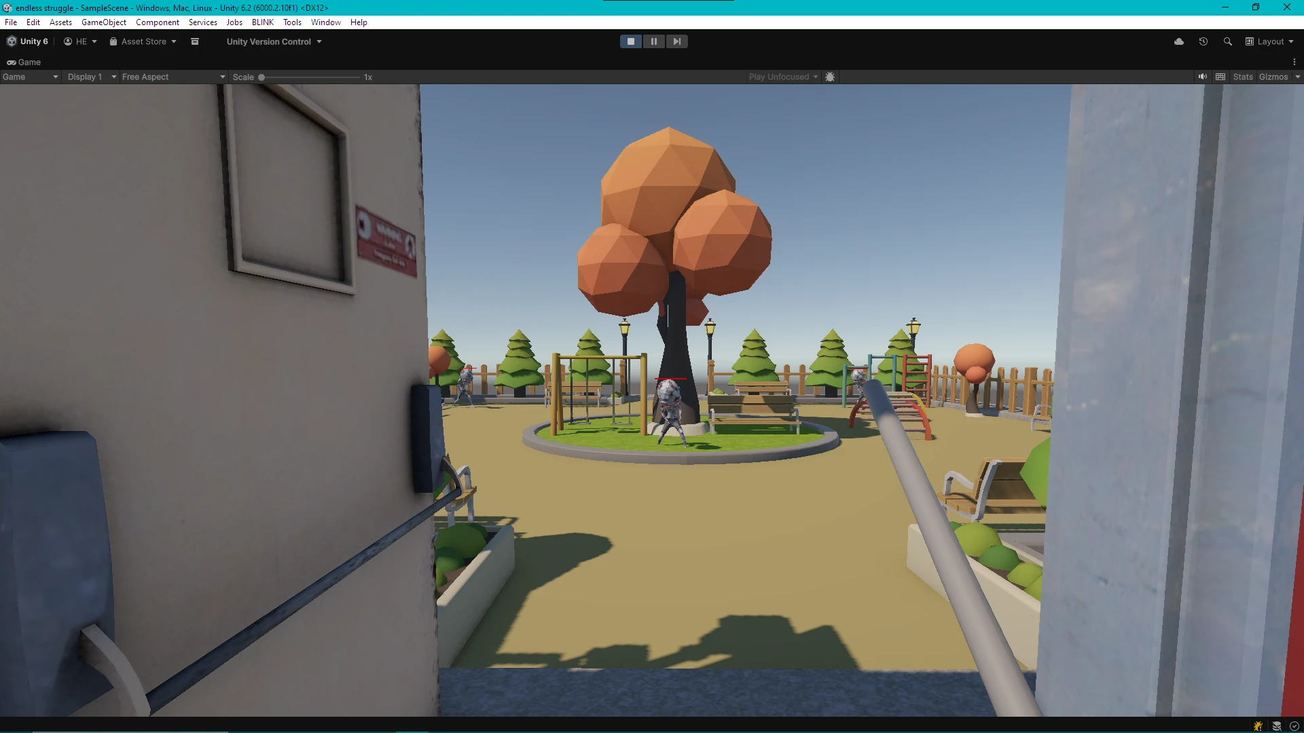
Task: Open the BLINK menu
Action: [262, 22]
